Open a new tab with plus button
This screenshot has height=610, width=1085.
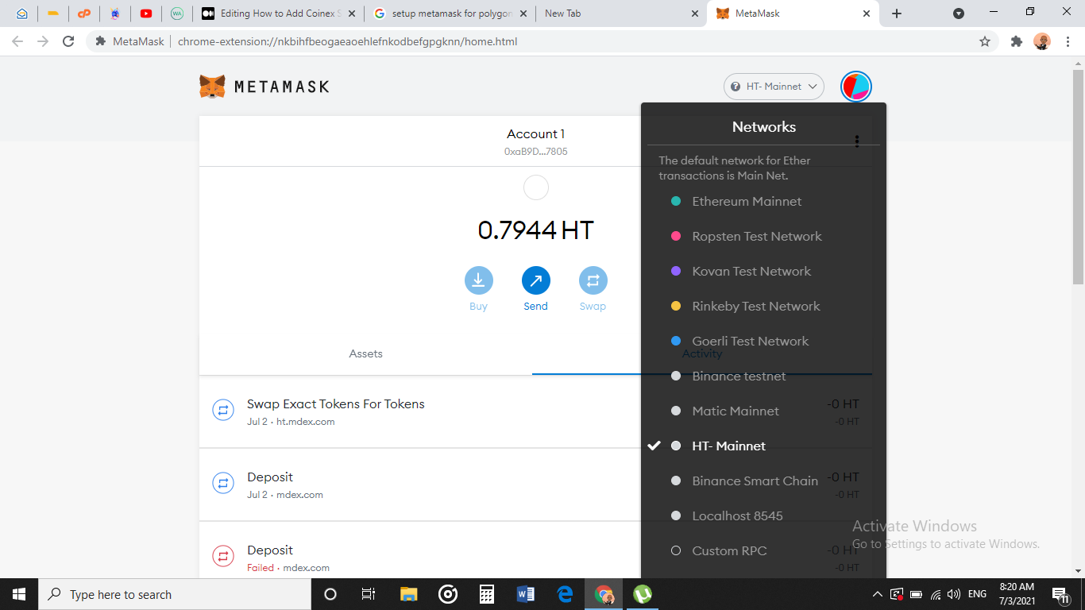897,14
